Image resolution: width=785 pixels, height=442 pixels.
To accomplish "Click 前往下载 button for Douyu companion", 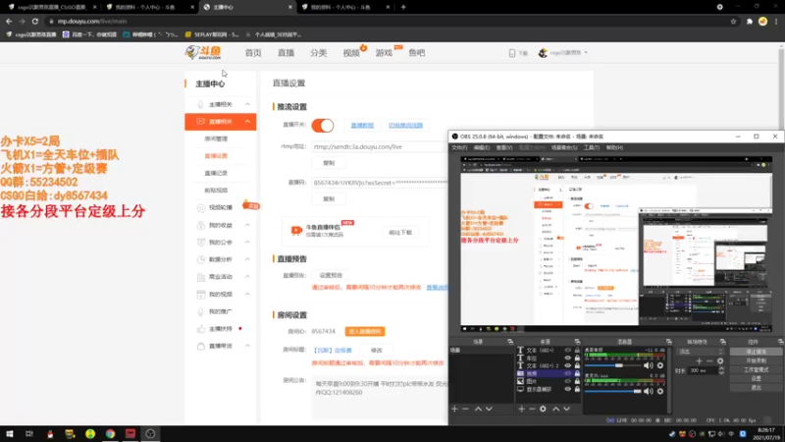I will [x=400, y=233].
